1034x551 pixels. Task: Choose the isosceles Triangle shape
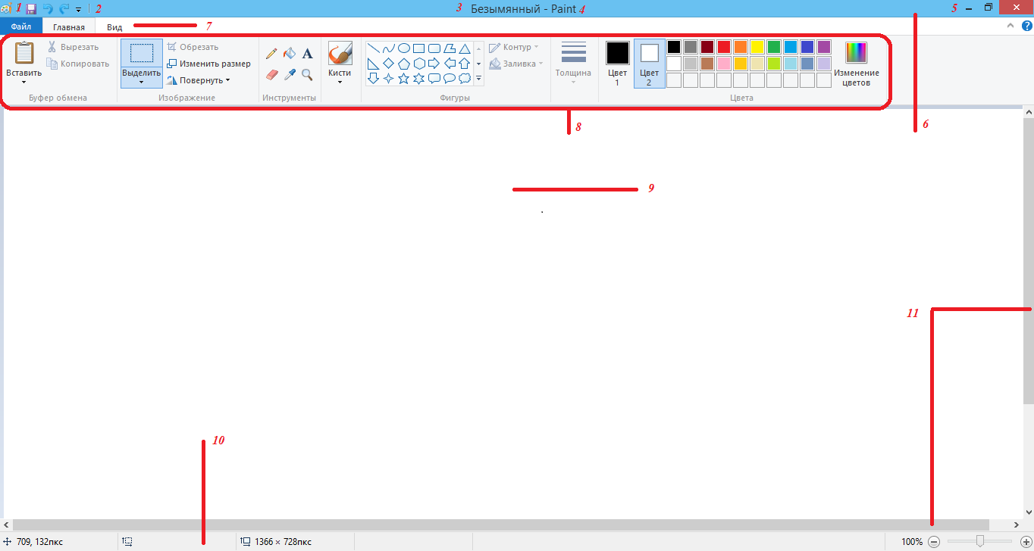coord(465,48)
